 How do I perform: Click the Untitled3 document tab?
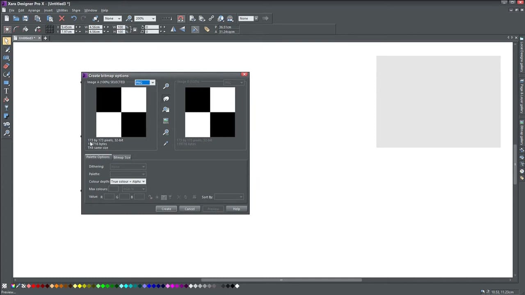(x=25, y=38)
